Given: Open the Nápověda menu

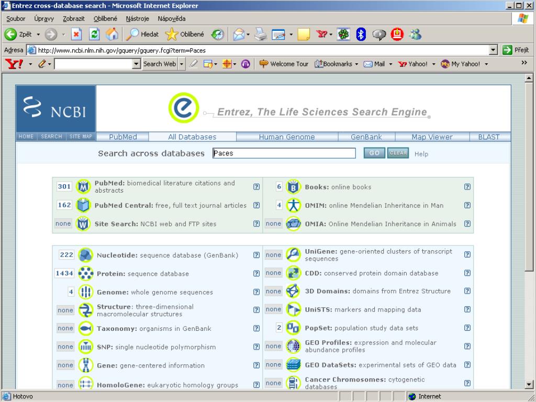Looking at the screenshot, I should 172,19.
